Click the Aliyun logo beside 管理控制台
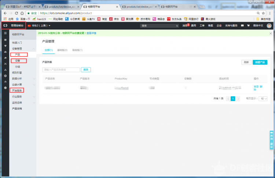This screenshot has width=275, height=178. pyautogui.click(x=5, y=26)
